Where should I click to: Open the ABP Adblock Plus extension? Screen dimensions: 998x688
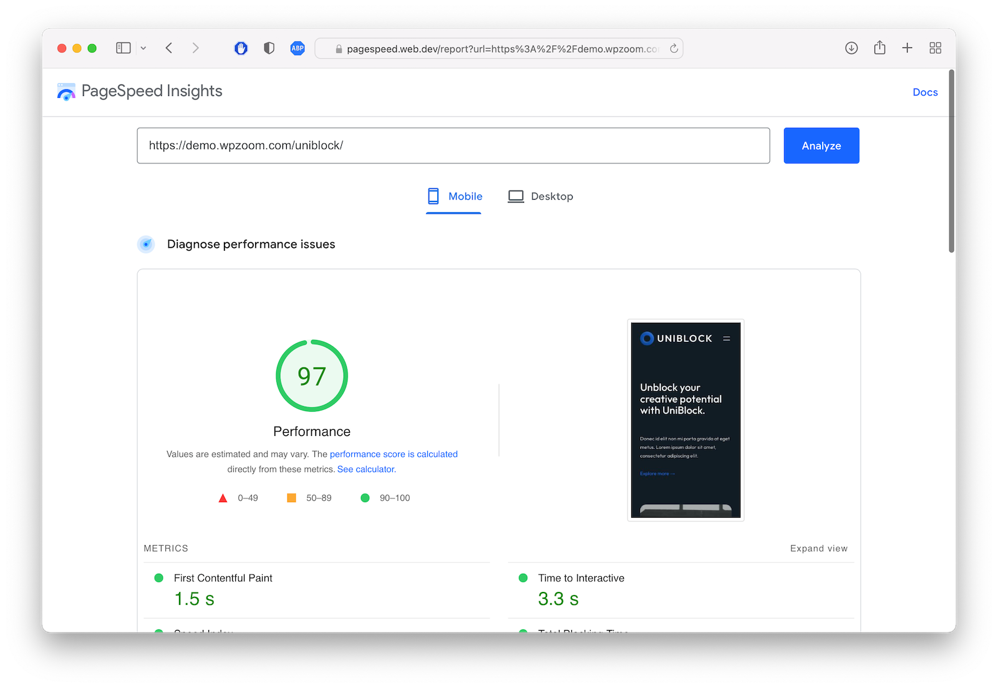(x=298, y=48)
